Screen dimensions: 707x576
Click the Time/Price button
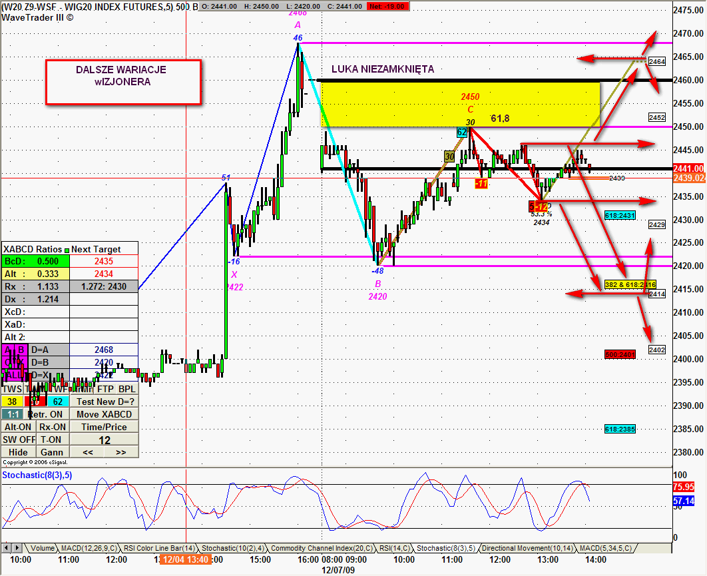(x=105, y=427)
